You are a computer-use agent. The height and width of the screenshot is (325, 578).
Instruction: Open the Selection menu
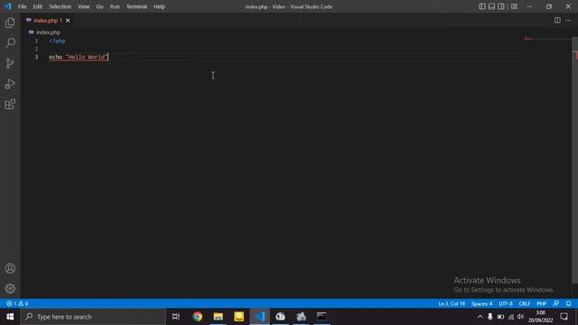click(x=61, y=6)
